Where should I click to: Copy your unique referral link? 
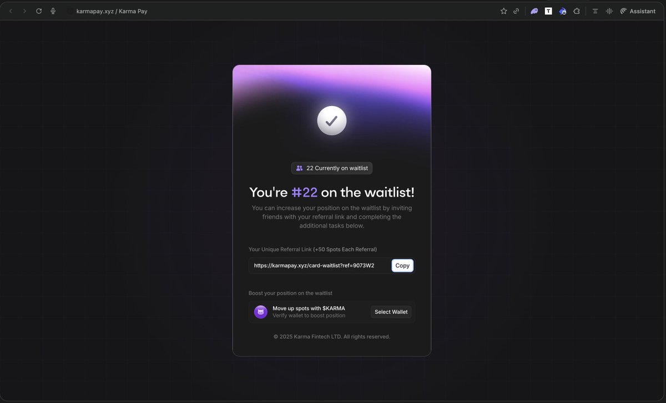click(x=402, y=265)
